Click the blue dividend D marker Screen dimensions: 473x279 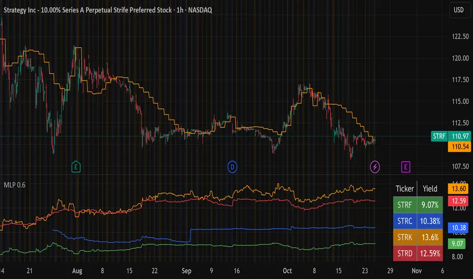tap(232, 166)
